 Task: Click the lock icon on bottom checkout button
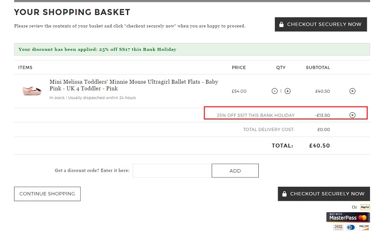(x=284, y=194)
